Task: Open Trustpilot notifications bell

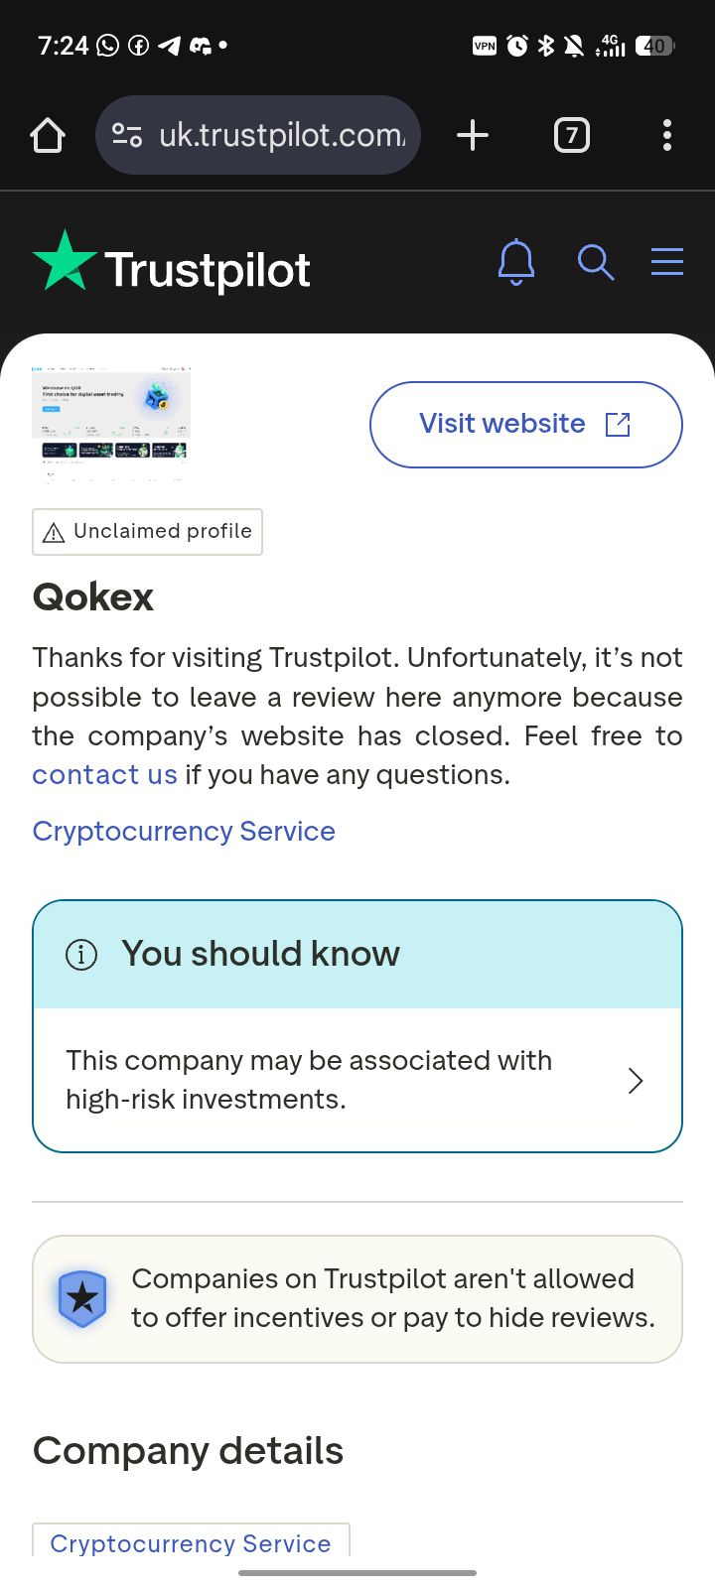Action: pyautogui.click(x=516, y=263)
